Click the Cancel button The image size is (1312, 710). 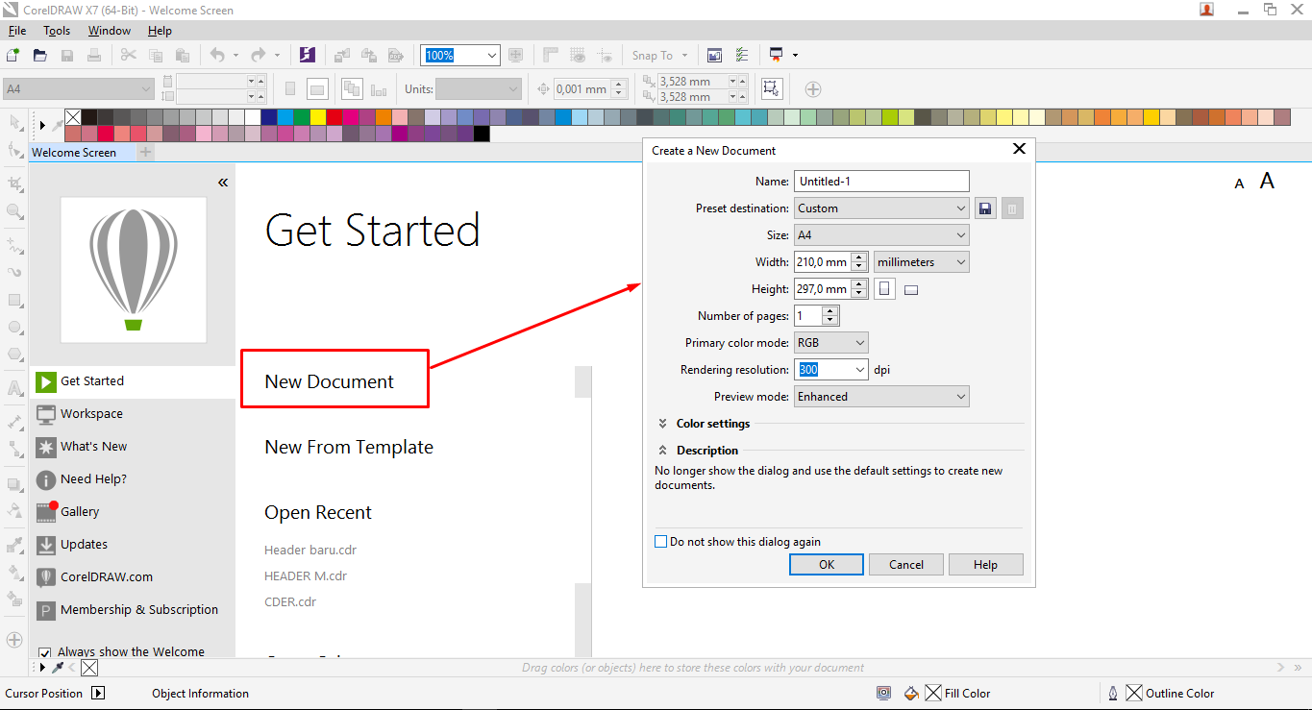(906, 565)
